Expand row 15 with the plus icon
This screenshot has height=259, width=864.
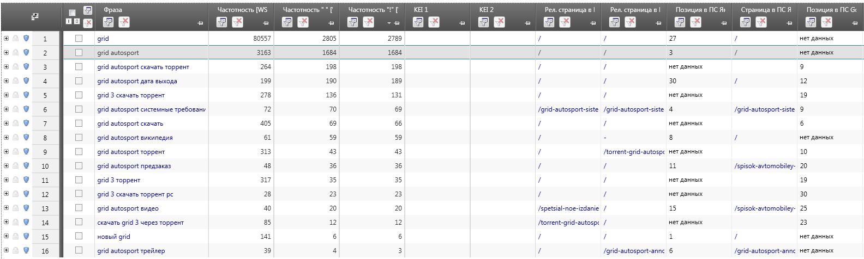[6, 236]
